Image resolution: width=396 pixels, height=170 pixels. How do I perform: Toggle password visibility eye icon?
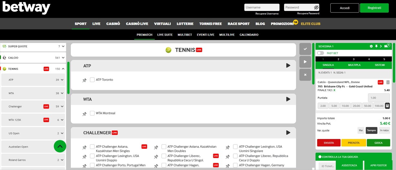pos(316,7)
